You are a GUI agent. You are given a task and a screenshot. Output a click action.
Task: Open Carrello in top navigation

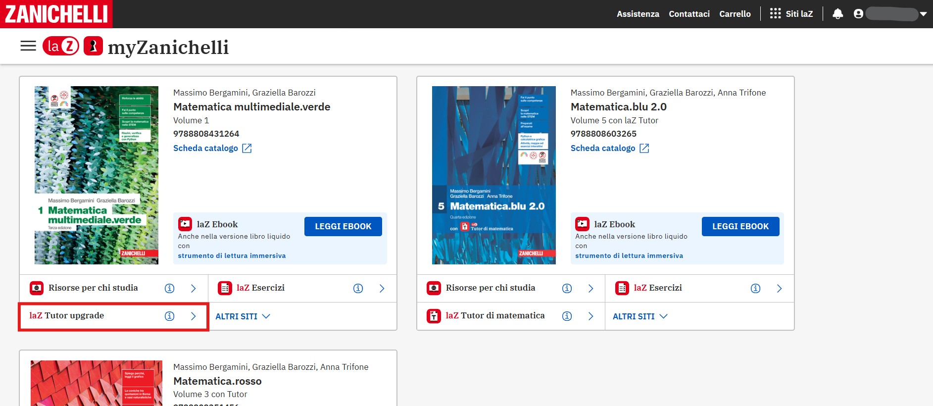(735, 14)
